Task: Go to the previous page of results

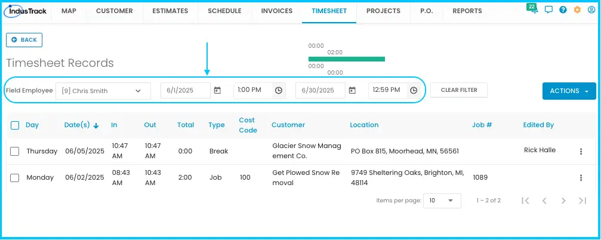Action: [x=544, y=201]
